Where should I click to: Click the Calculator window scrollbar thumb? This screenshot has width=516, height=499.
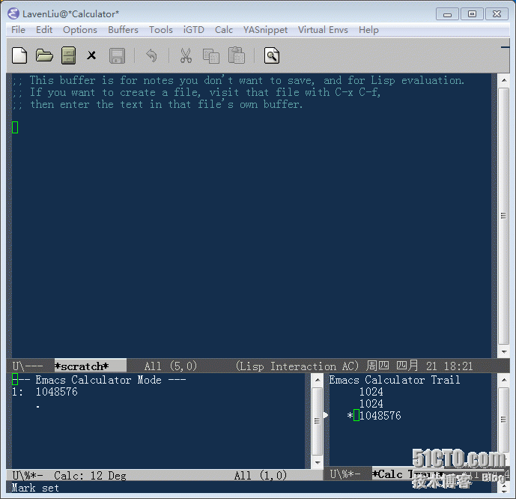pyautogui.click(x=318, y=420)
